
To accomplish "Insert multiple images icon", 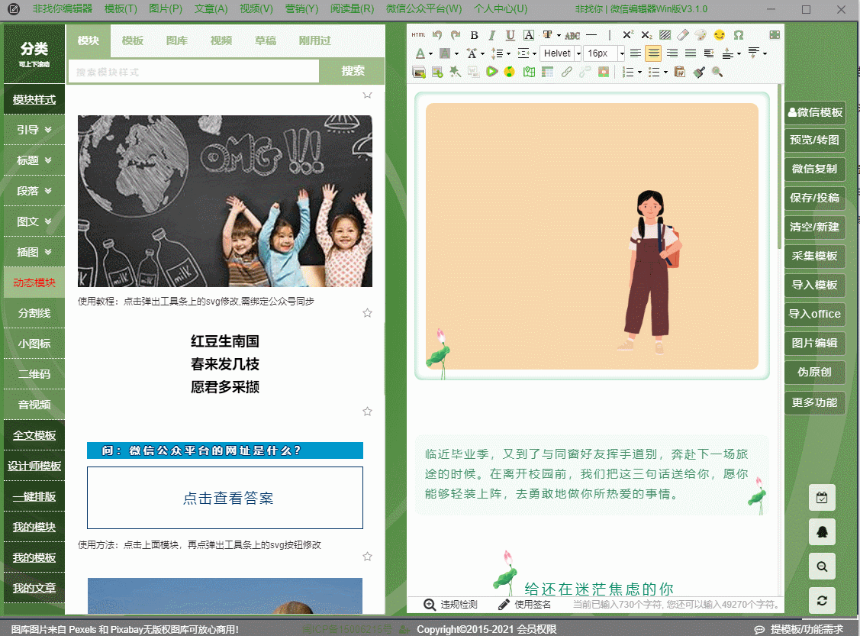I will point(419,72).
